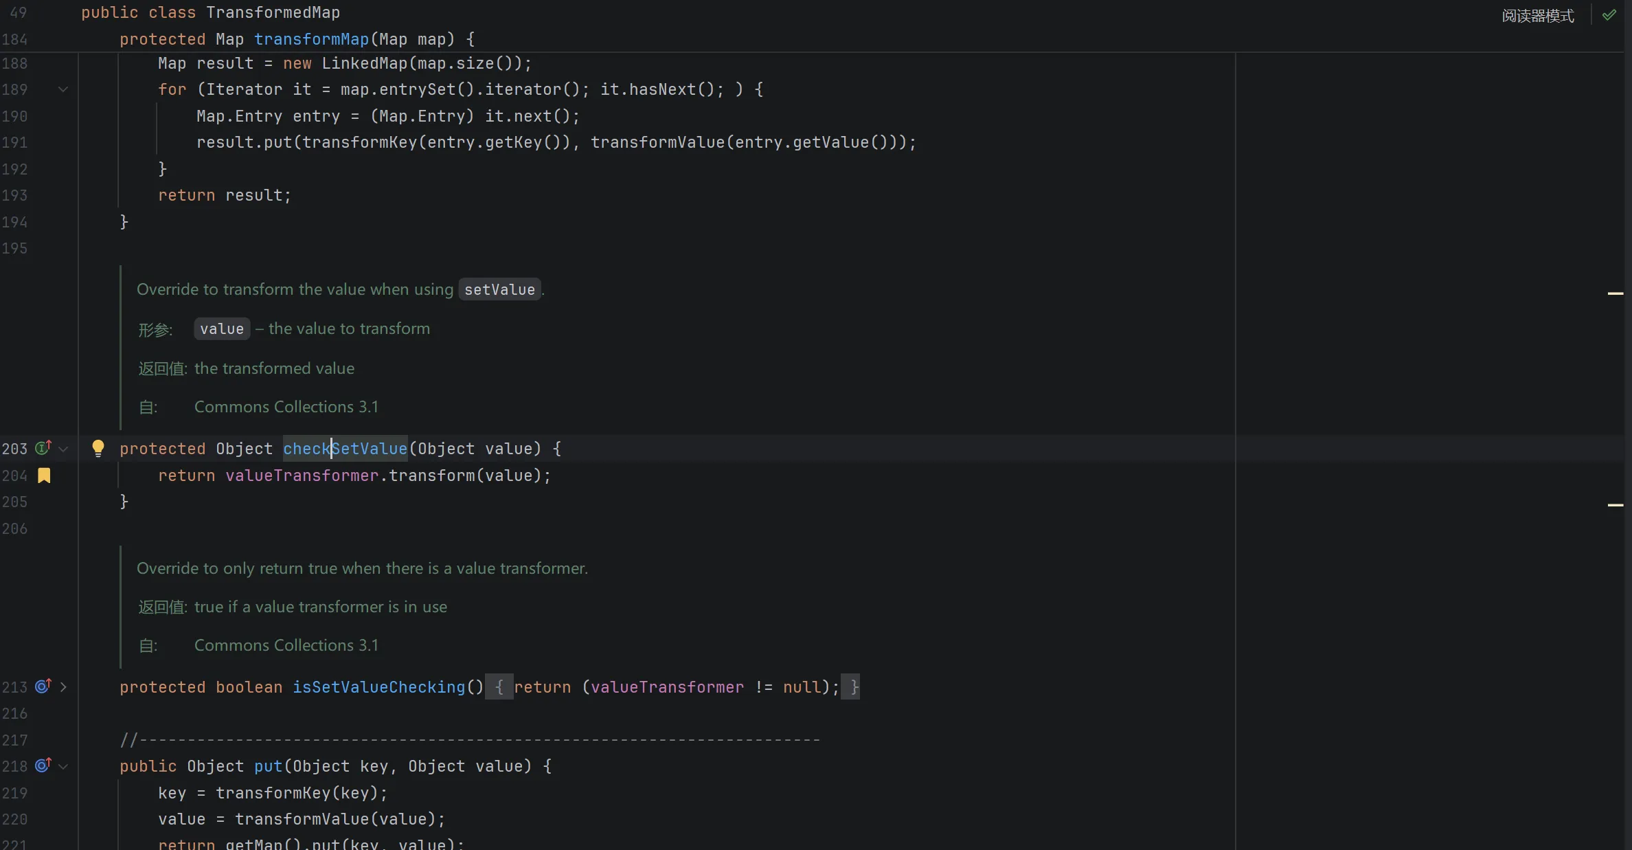Expand folded isSetValueChecking method arrow at line 213

pos(63,687)
